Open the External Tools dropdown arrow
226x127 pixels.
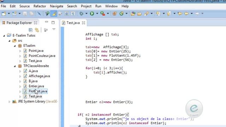[108, 14]
